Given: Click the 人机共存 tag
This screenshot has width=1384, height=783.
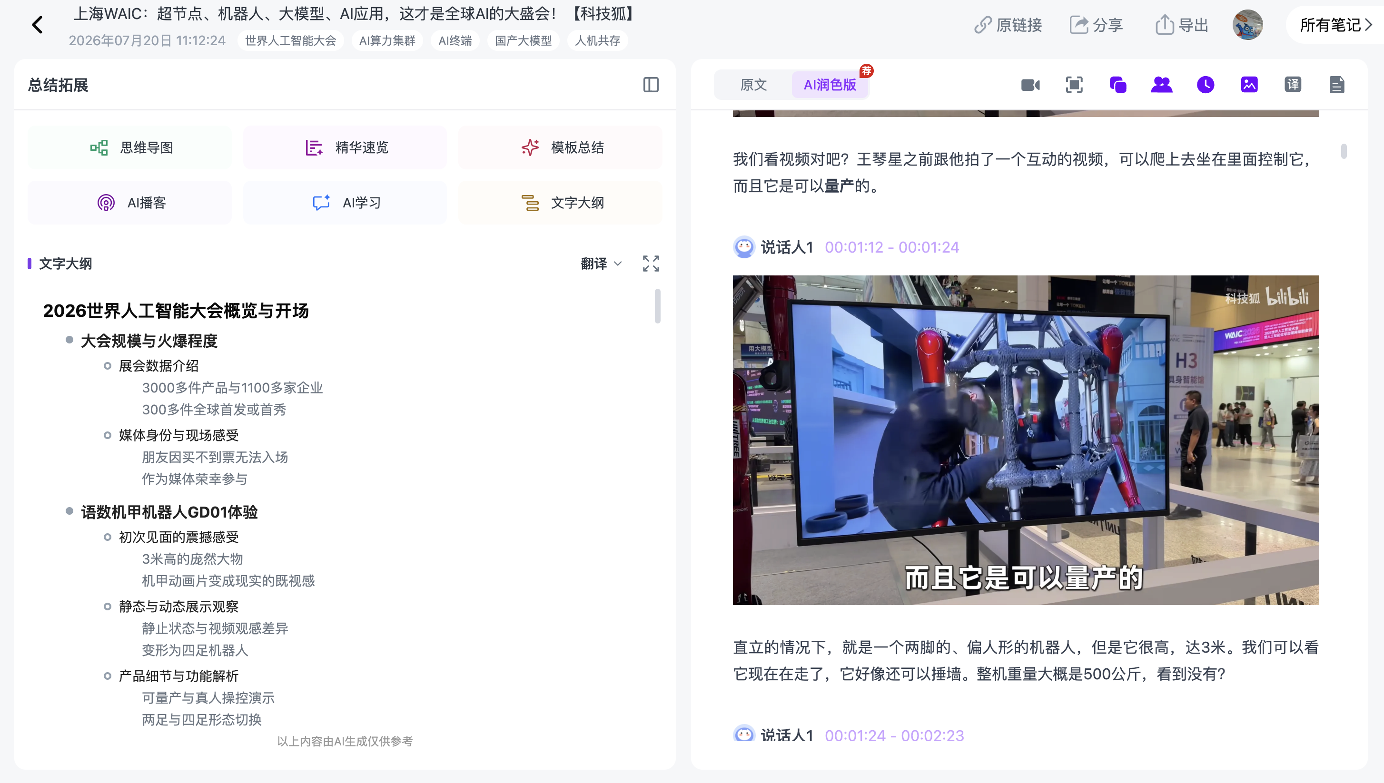Looking at the screenshot, I should tap(598, 41).
